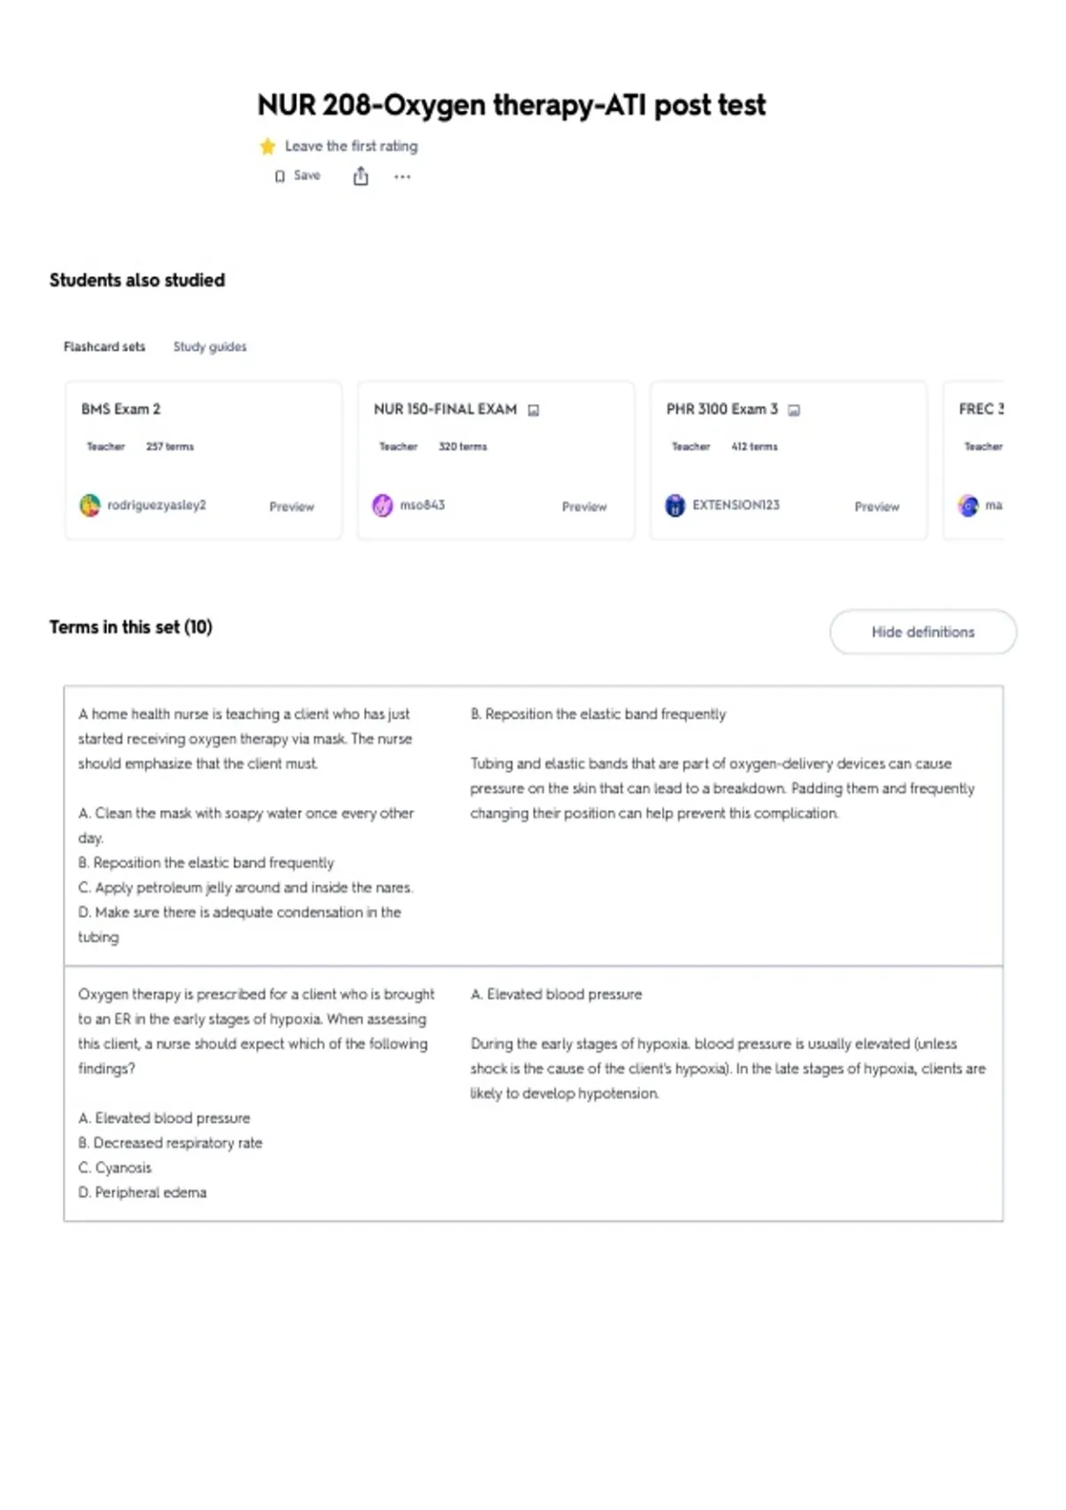Click Leave the first rating link
Screen dimensions: 1066x1510
(351, 146)
